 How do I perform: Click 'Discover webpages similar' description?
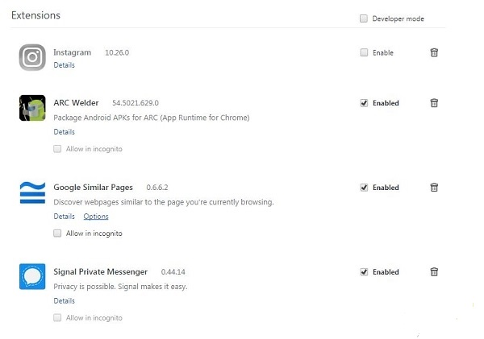tap(164, 202)
